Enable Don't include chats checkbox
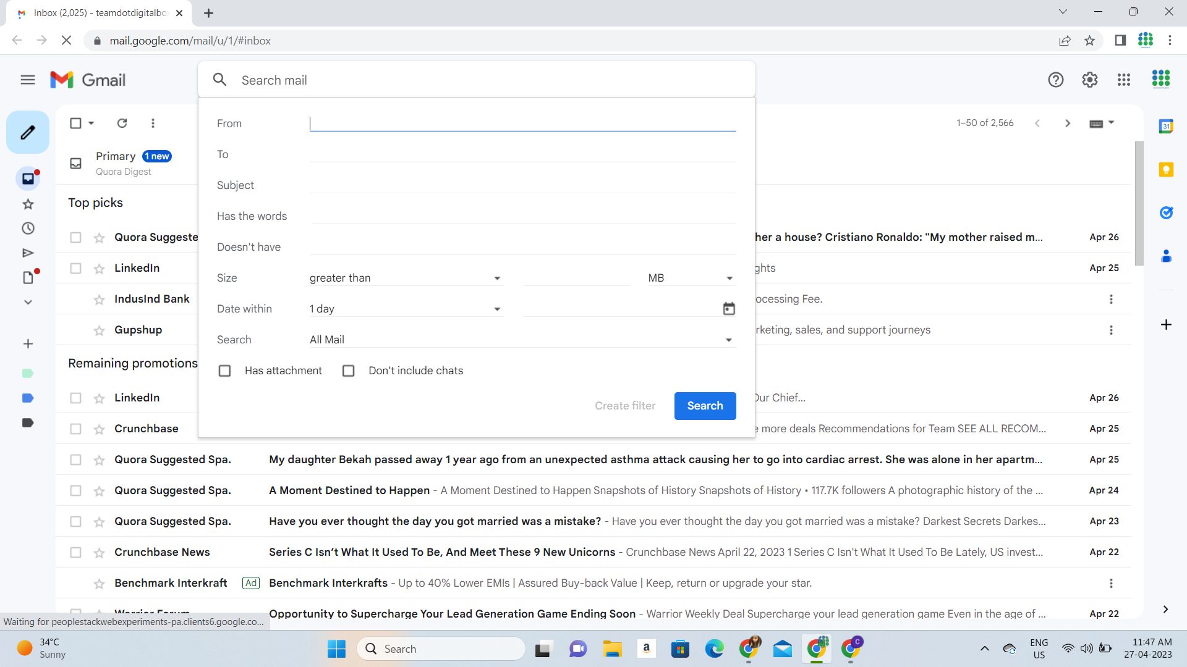Viewport: 1187px width, 667px height. click(x=348, y=371)
